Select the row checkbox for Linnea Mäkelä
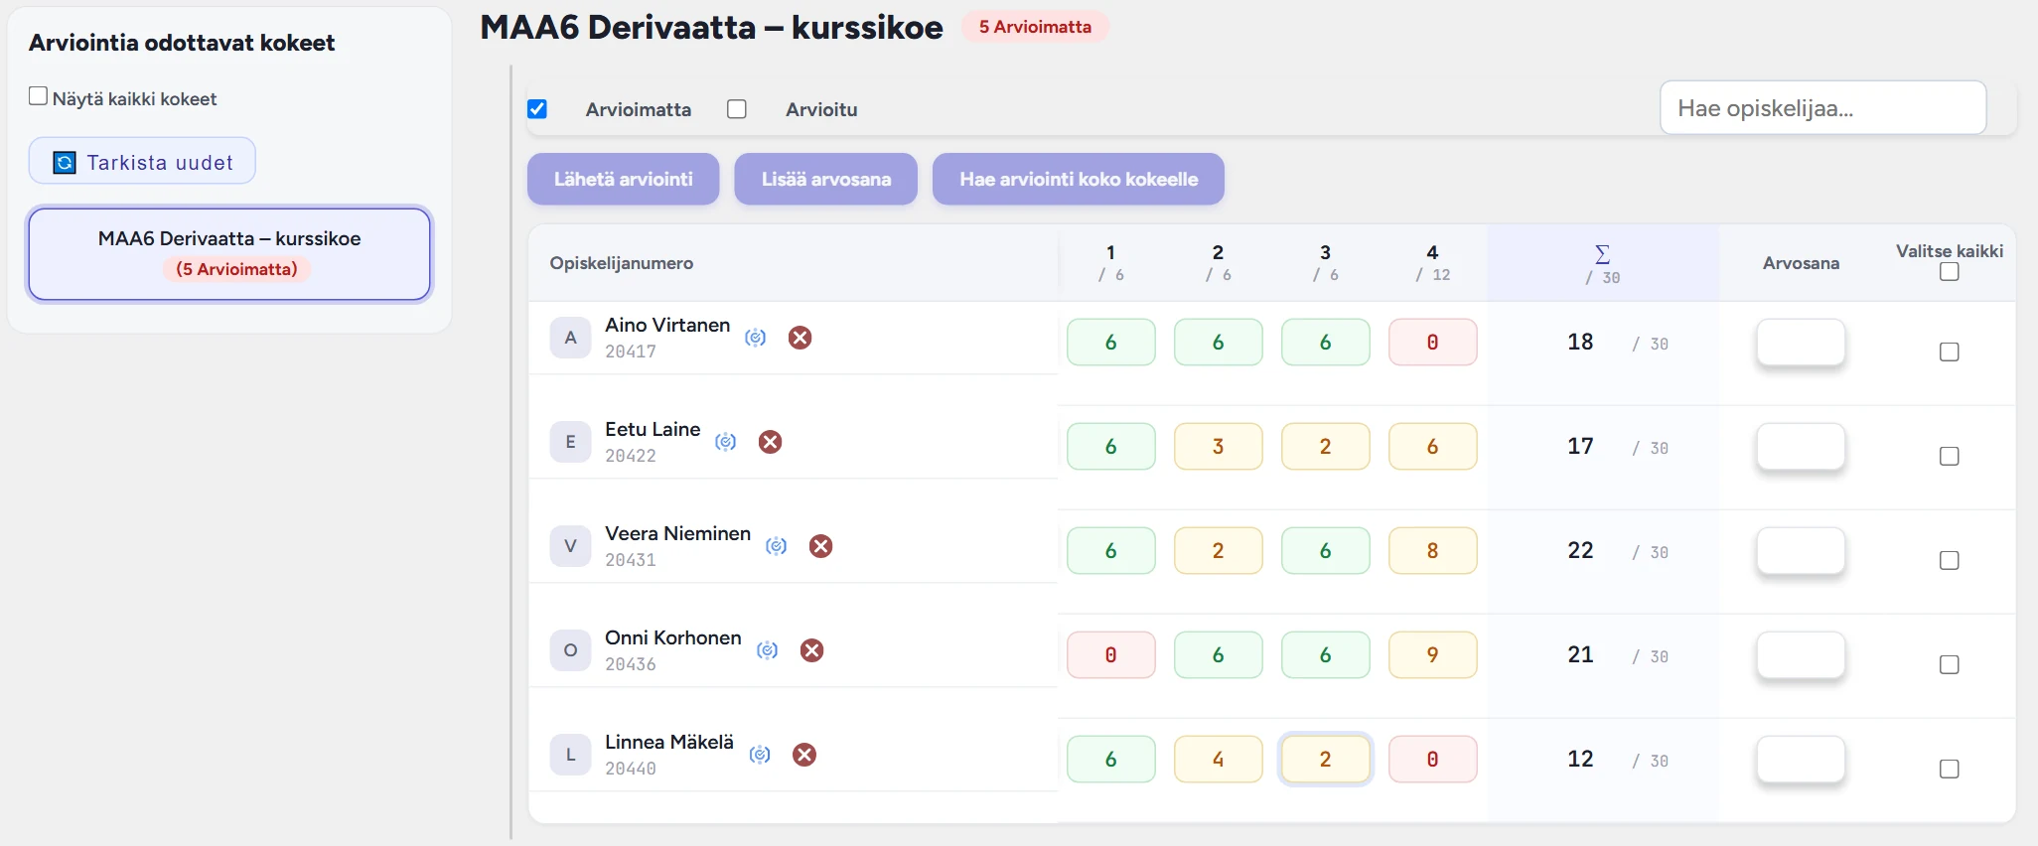This screenshot has height=846, width=2038. pyautogui.click(x=1950, y=770)
